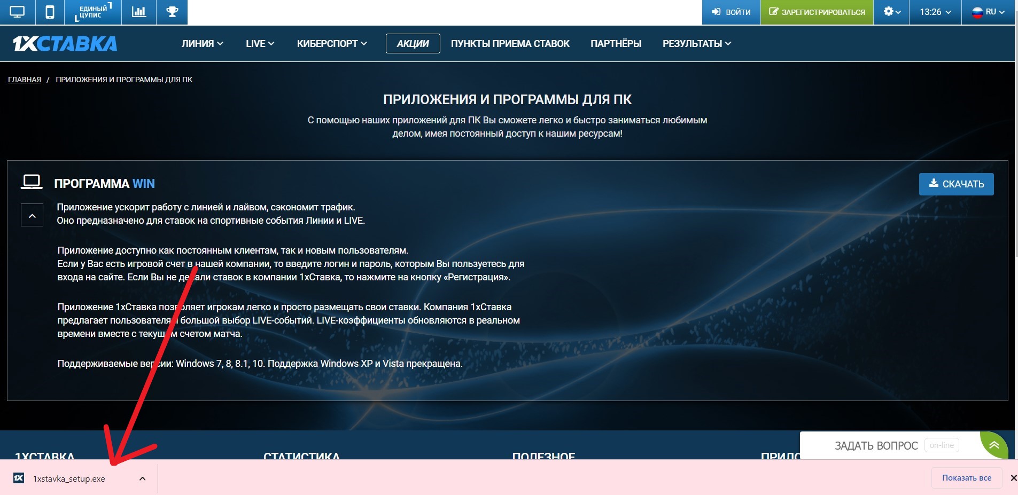Open the ЗАДАТЬ ВОПРОС chat widget
This screenshot has height=495, width=1018.
pos(876,446)
